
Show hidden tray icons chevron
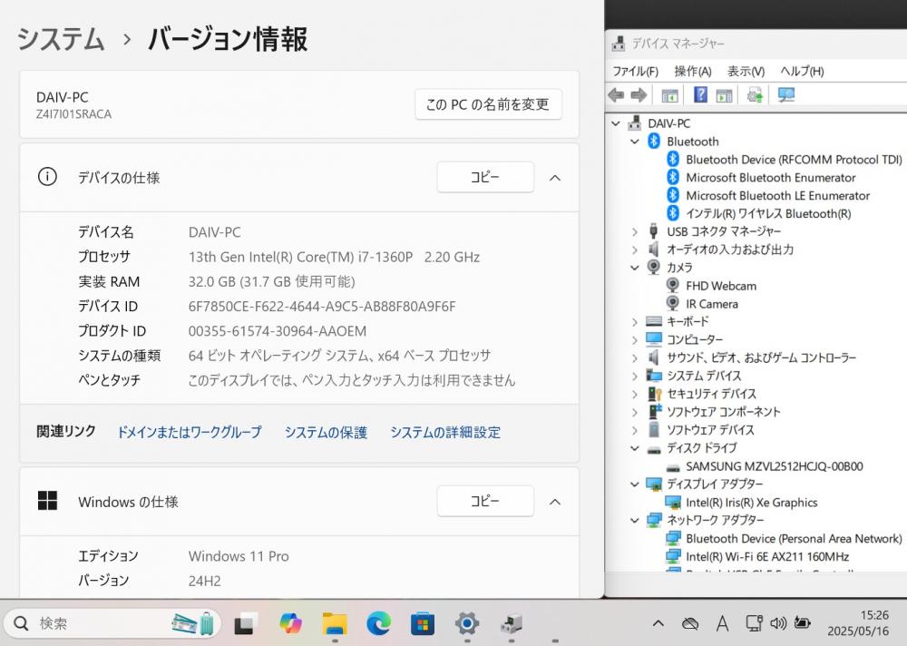(658, 623)
